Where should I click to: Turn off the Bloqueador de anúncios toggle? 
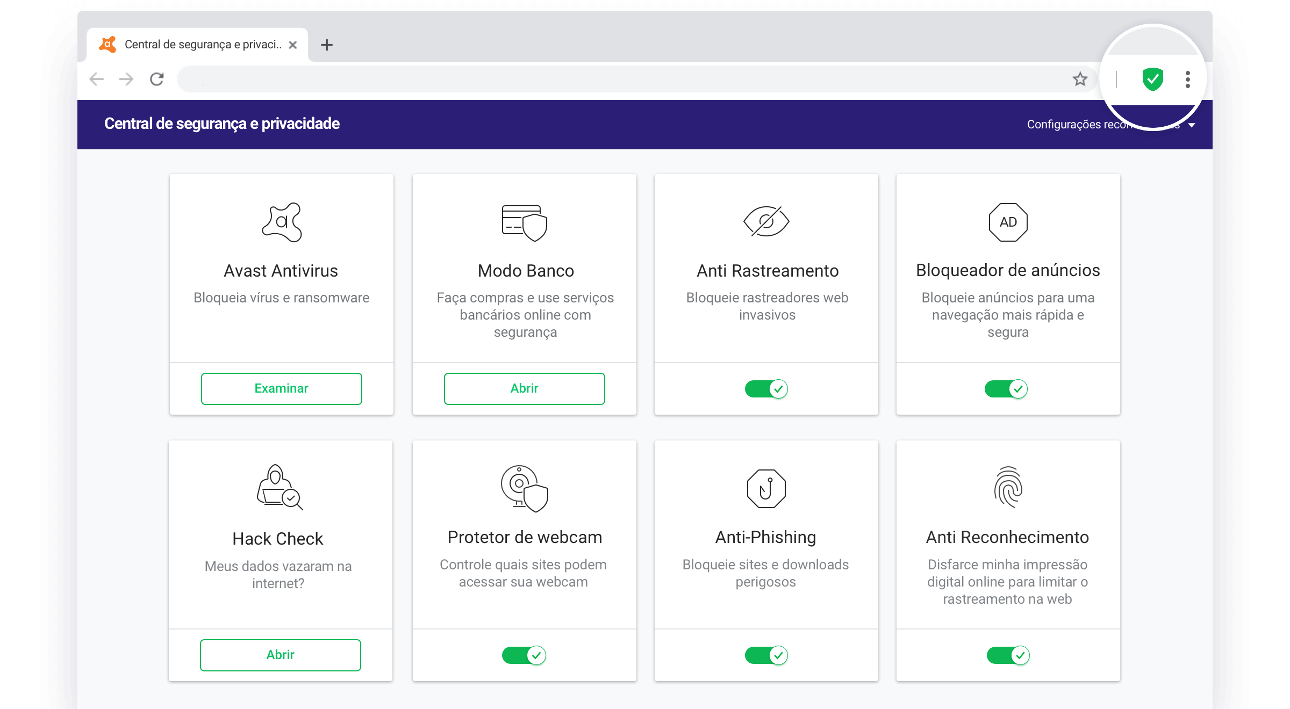(x=1006, y=388)
